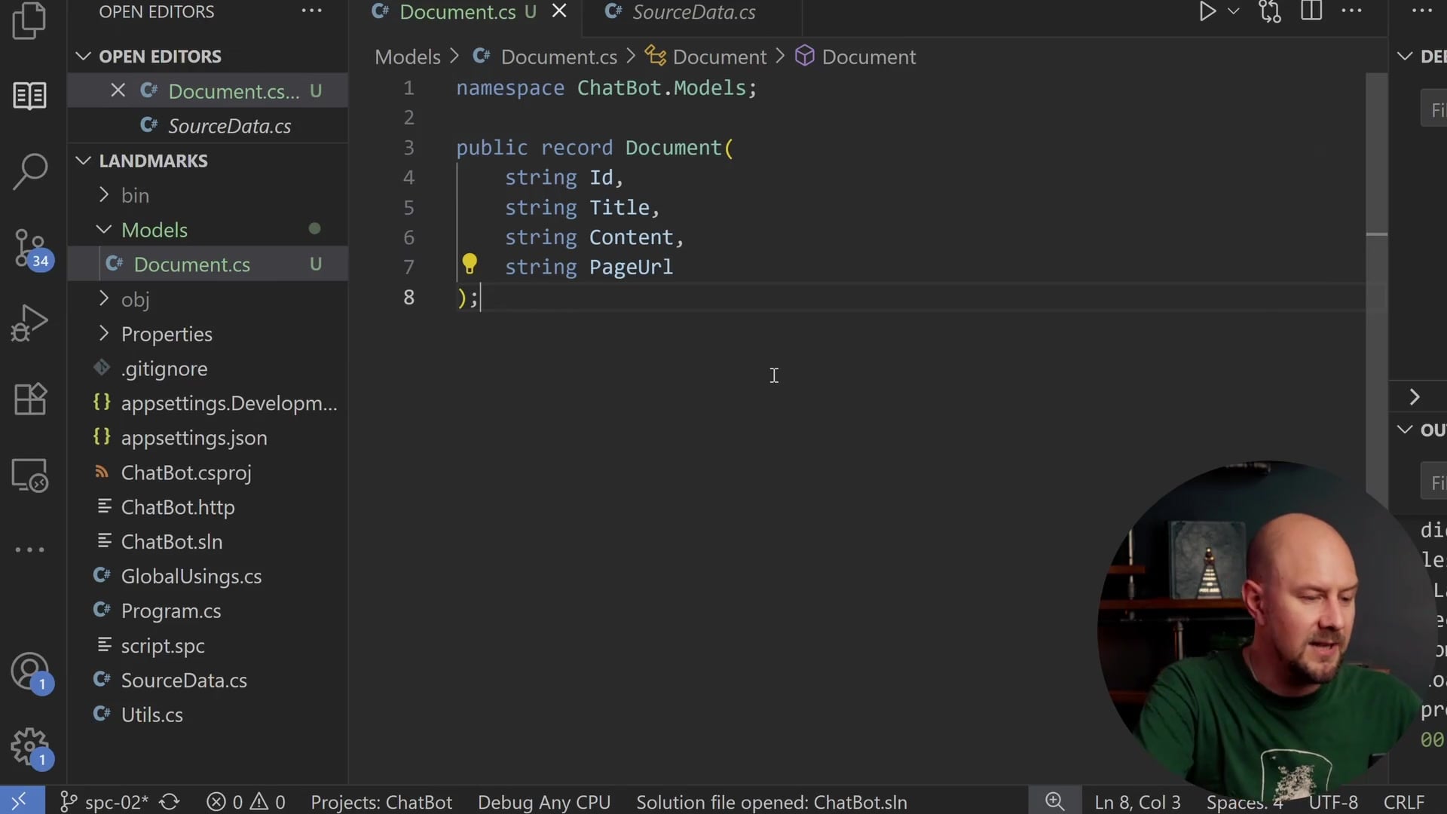Screen dimensions: 1447x814
Task: Open the Search view
Action: tap(29, 172)
